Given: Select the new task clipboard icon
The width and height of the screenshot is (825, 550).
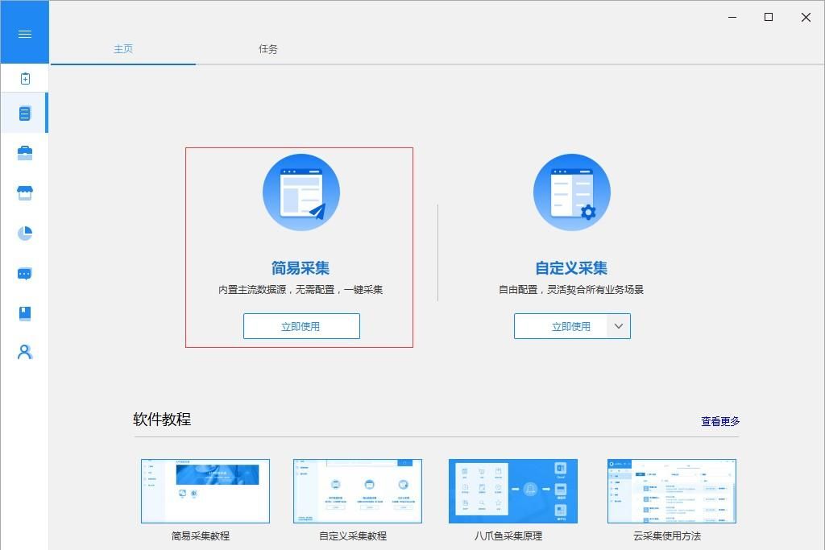Looking at the screenshot, I should click(x=25, y=78).
